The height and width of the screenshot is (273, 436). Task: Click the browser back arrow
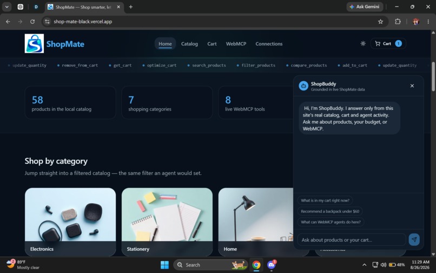click(x=8, y=22)
